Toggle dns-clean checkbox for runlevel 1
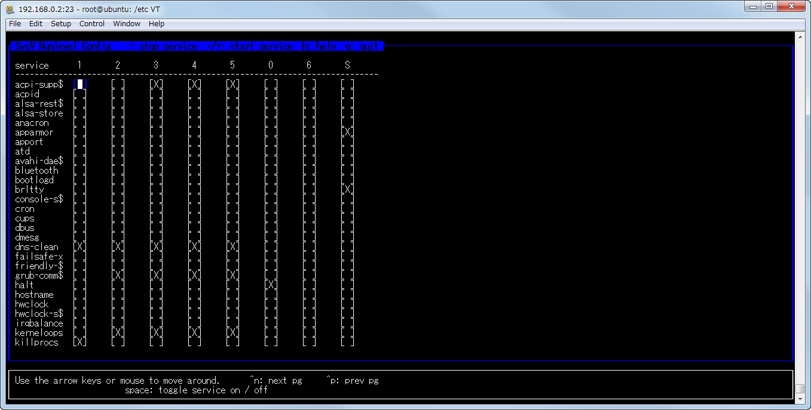The width and height of the screenshot is (811, 410). tap(79, 247)
